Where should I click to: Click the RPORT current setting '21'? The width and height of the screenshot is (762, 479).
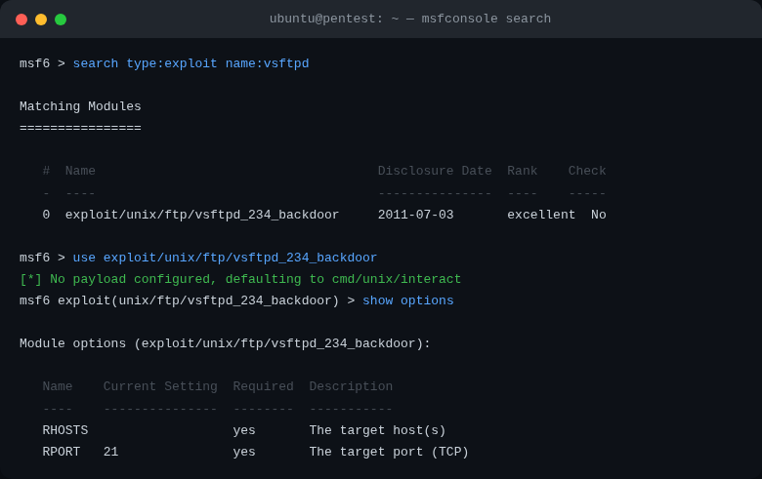point(110,452)
